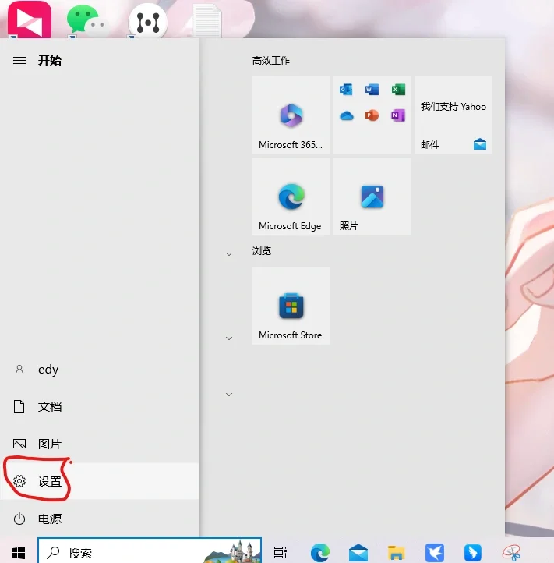Click the chevron below the Microsoft Store tile
554x563 pixels.
pyautogui.click(x=229, y=338)
